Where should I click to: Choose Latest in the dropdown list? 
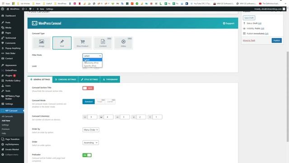[92, 60]
